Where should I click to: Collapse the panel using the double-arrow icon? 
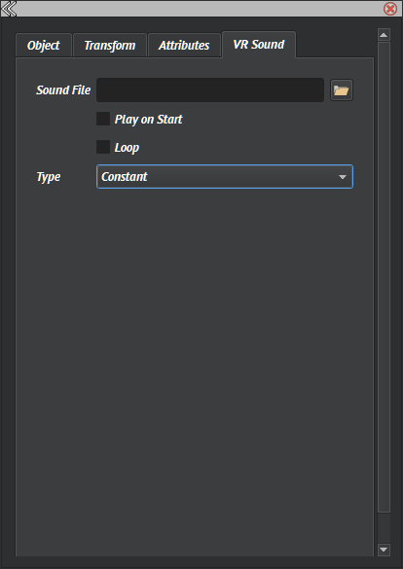pyautogui.click(x=9, y=9)
